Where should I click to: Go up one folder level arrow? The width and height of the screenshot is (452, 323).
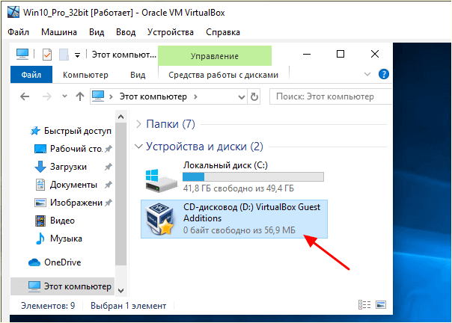pos(80,96)
